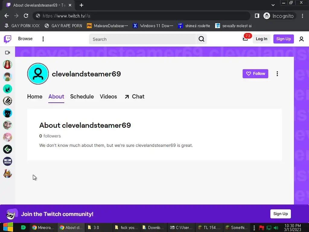Click green chat app icon on taskbar
The height and width of the screenshot is (232, 309).
click(x=23, y=227)
